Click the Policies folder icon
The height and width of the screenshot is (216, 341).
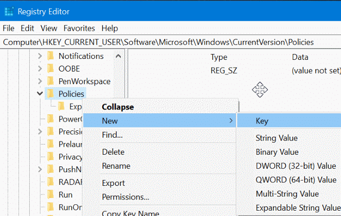coord(51,94)
